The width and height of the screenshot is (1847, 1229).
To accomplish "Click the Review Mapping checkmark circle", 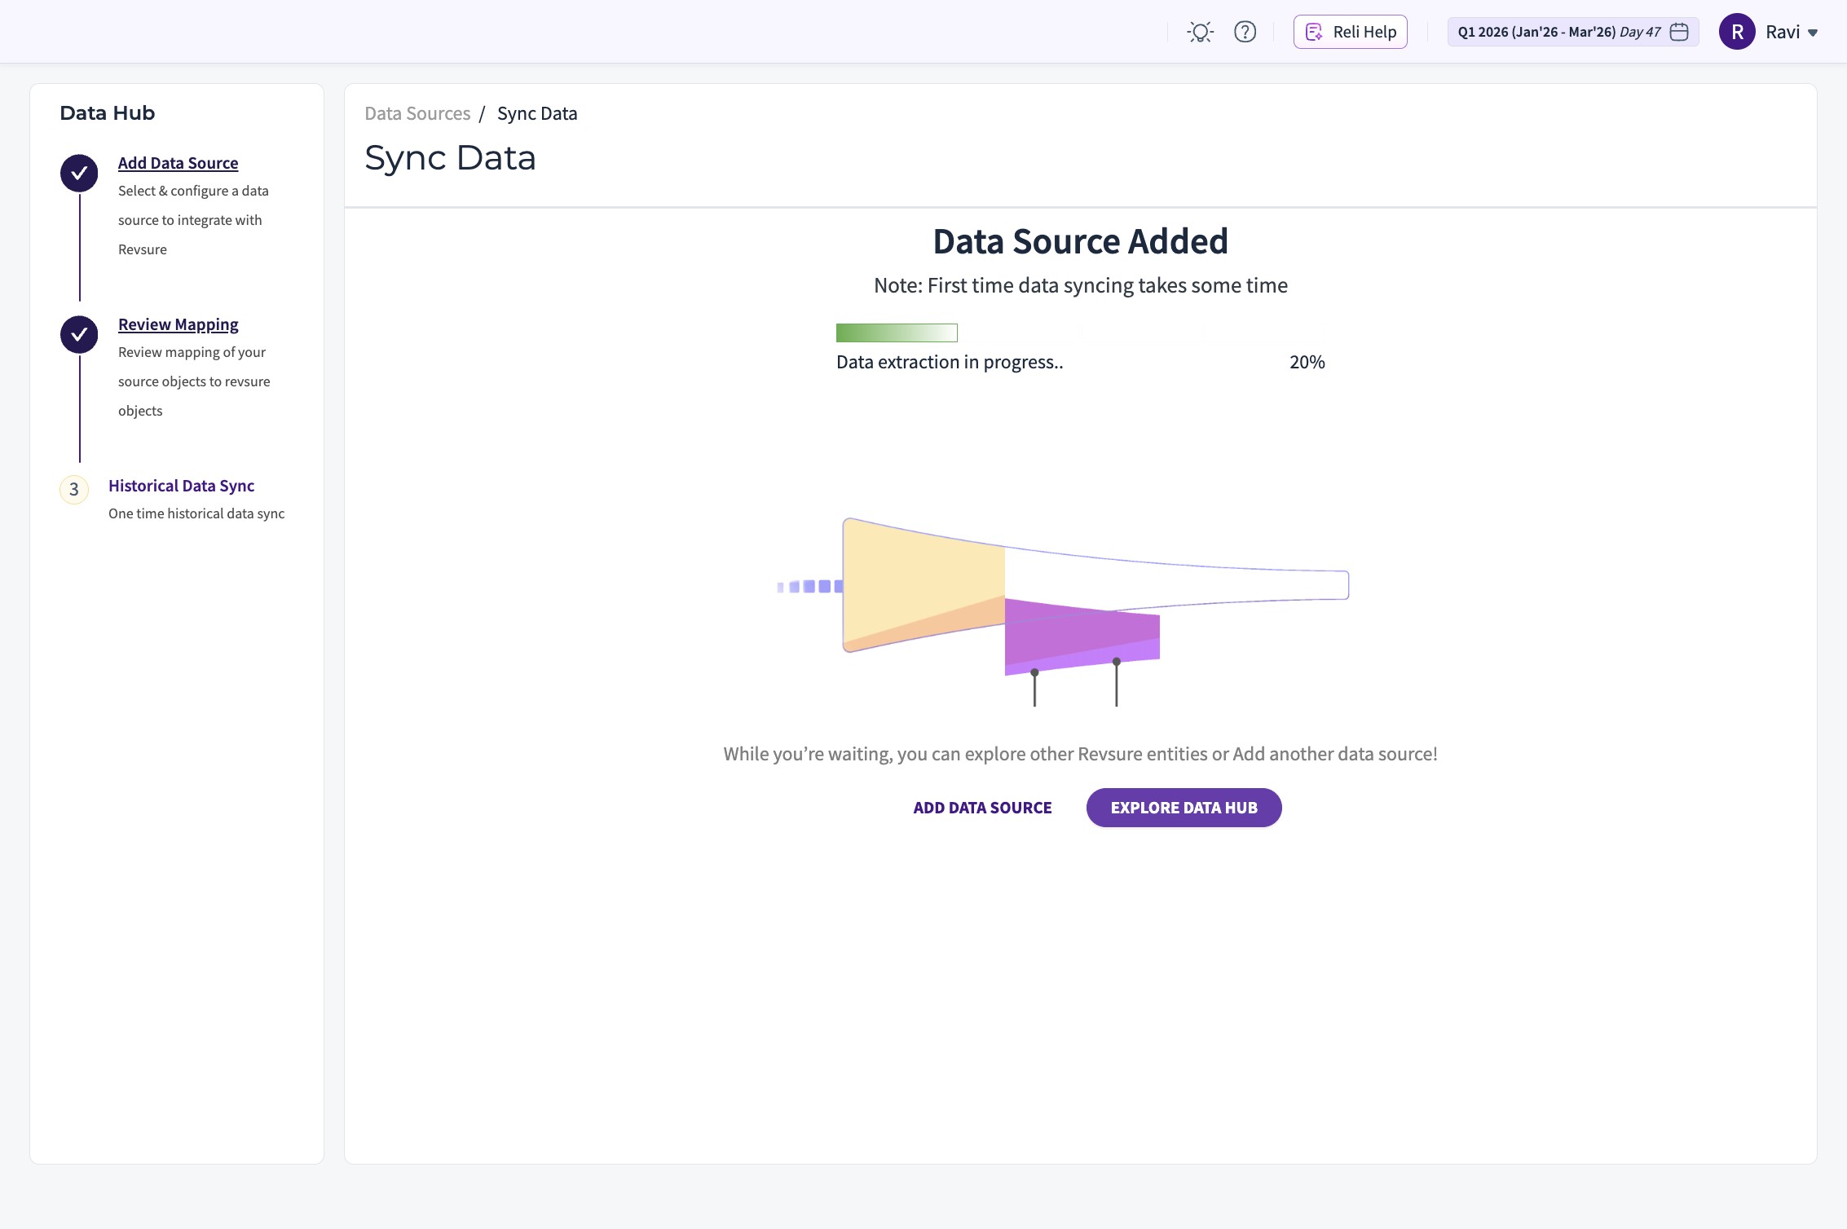I will pyautogui.click(x=79, y=334).
